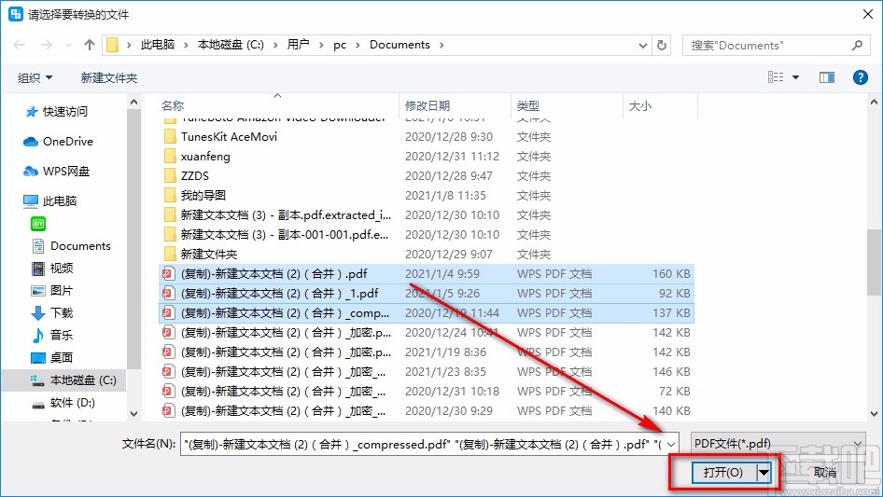The width and height of the screenshot is (883, 497).
Task: Click pc in the address breadcrumb
Action: click(x=340, y=45)
